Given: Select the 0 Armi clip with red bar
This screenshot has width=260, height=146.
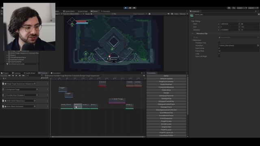Looking at the screenshot, I should click(102, 84).
